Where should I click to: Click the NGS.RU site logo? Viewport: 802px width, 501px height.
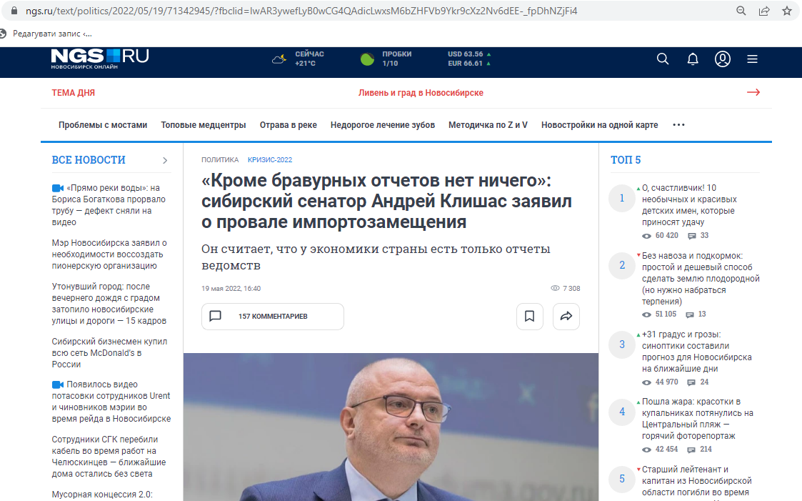pos(99,59)
